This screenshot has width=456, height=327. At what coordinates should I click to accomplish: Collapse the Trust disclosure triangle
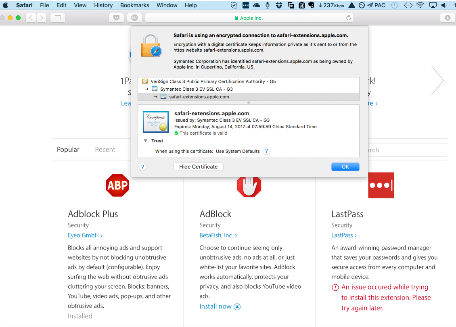[x=145, y=141]
